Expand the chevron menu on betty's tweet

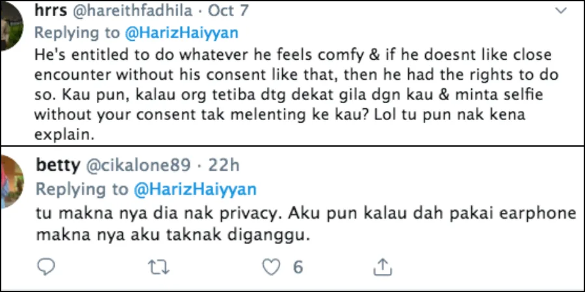pyautogui.click(x=561, y=168)
